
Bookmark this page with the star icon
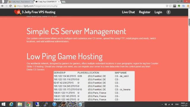170,6
